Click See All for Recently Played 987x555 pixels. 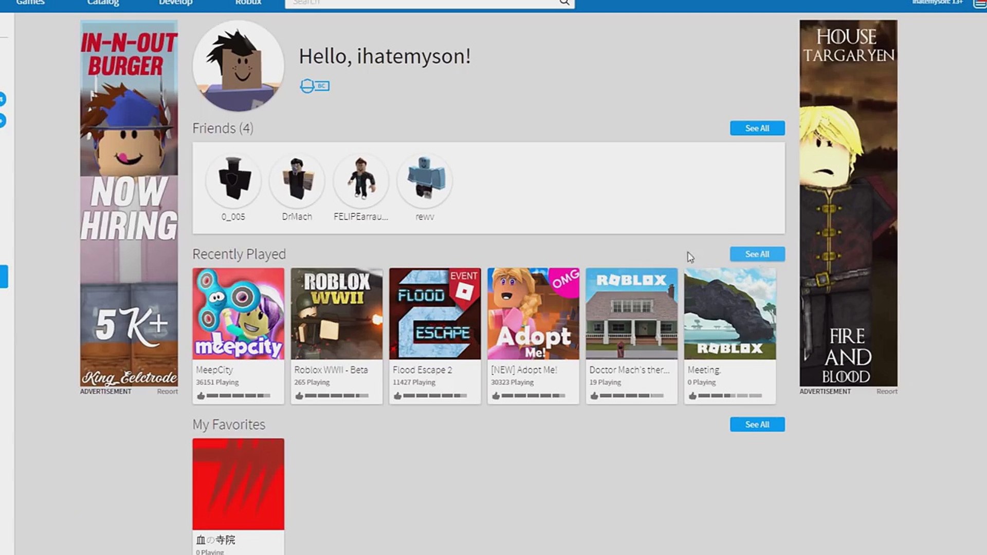(757, 254)
